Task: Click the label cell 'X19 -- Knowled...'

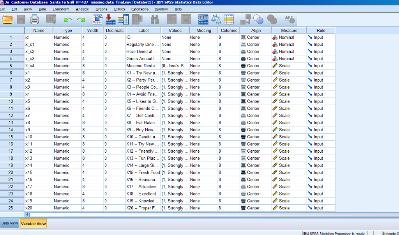Action: point(143,201)
